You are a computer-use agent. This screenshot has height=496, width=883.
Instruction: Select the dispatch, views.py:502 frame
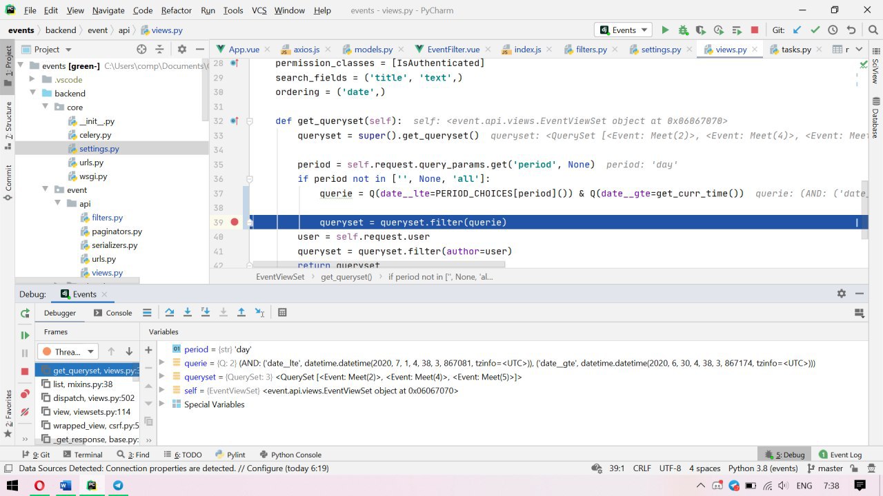[x=87, y=398]
